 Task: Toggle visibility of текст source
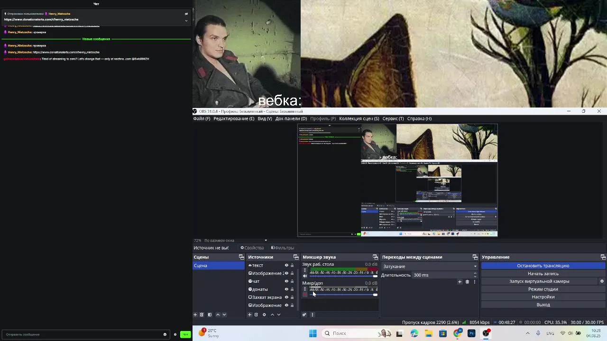pos(286,265)
